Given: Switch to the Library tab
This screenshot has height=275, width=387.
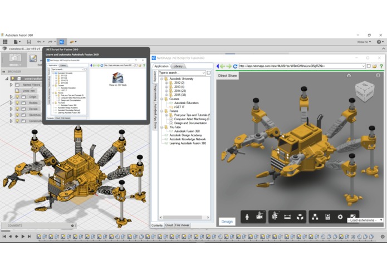Looking at the screenshot, I should click(178, 66).
